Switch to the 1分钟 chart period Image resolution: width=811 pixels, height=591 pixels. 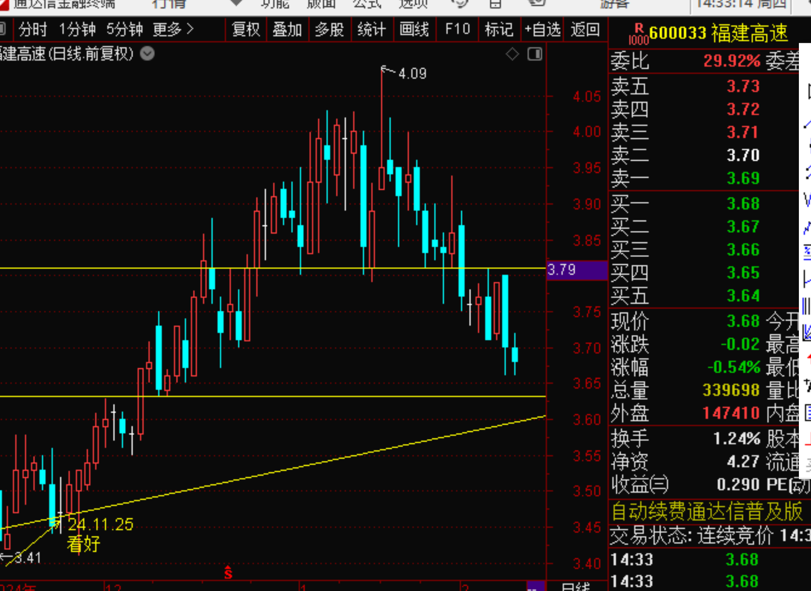pos(77,30)
